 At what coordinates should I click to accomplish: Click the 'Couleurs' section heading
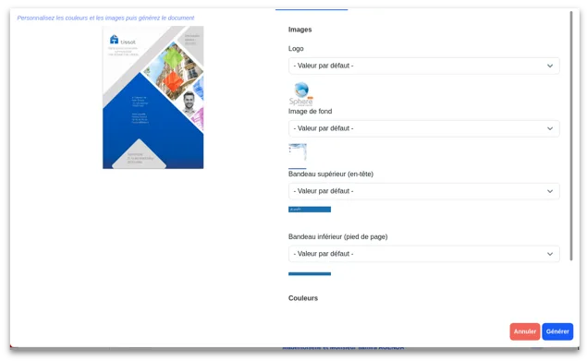point(303,298)
